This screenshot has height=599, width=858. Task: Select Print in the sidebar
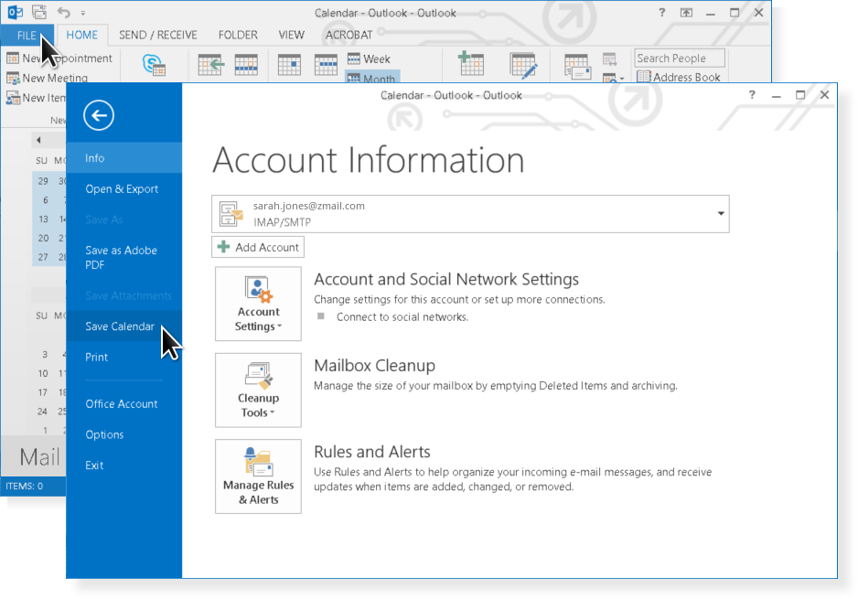[x=97, y=358]
